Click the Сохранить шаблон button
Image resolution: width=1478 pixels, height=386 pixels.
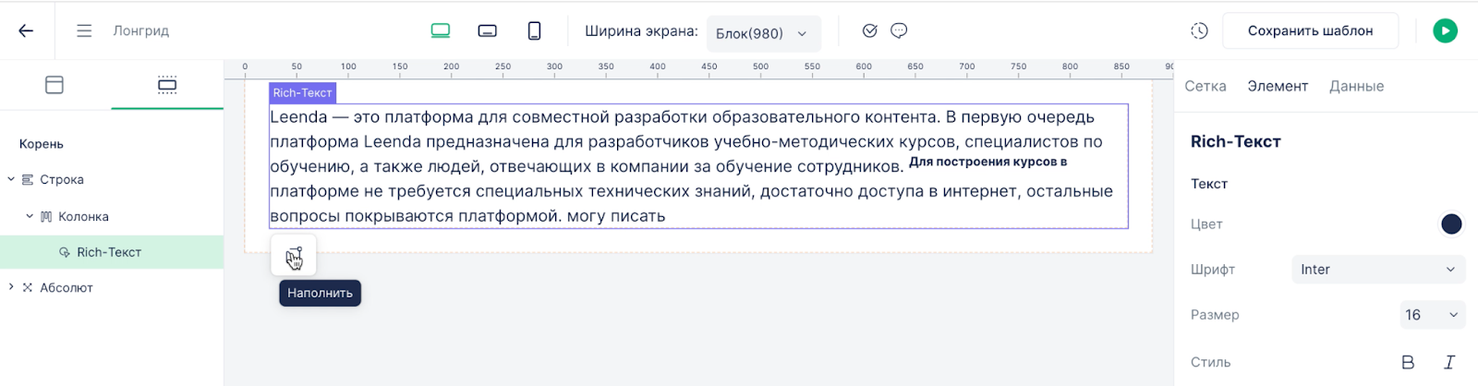(x=1310, y=30)
